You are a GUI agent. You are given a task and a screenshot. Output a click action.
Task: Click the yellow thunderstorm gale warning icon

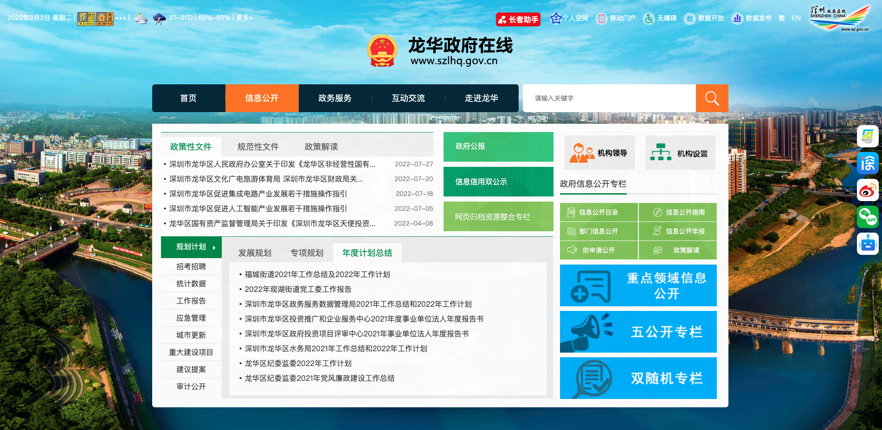tap(86, 19)
